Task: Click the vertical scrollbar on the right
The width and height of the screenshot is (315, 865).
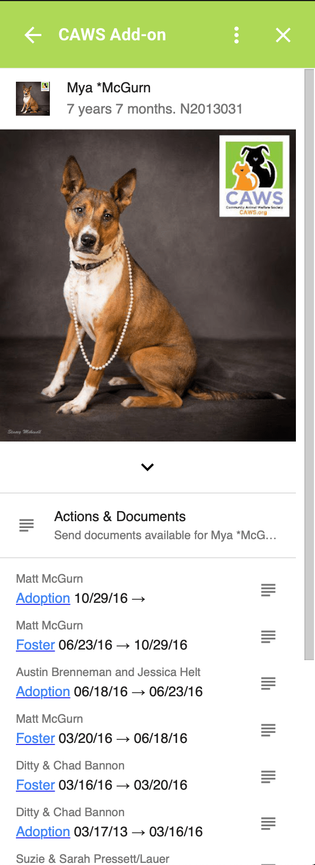Action: pos(310,364)
